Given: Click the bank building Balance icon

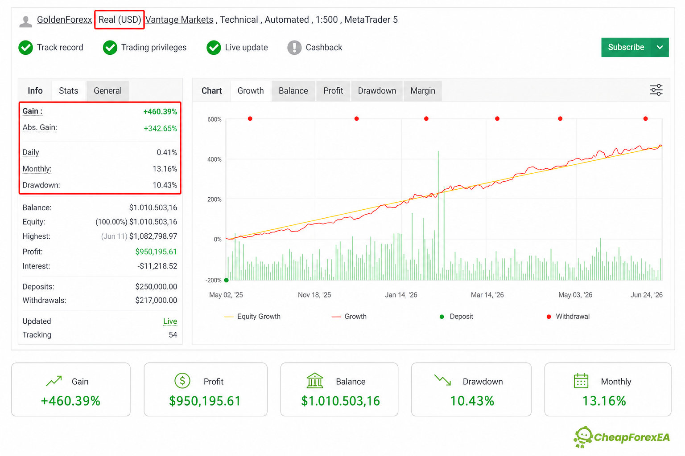Looking at the screenshot, I should [x=315, y=380].
